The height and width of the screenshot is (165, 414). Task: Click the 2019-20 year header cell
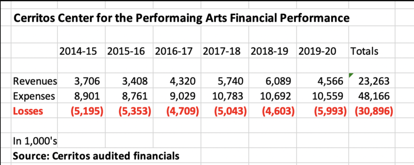click(x=319, y=52)
